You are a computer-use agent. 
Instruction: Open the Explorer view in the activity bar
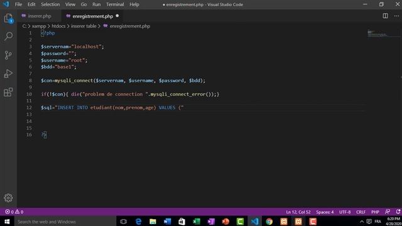8,18
